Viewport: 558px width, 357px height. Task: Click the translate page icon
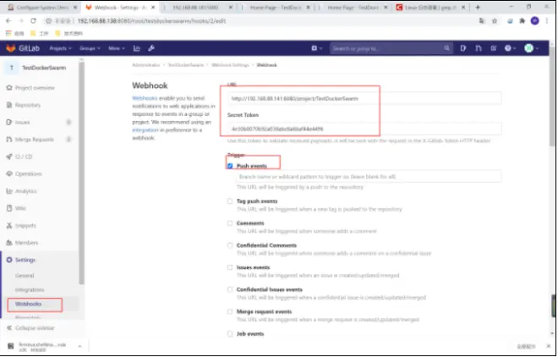482,21
